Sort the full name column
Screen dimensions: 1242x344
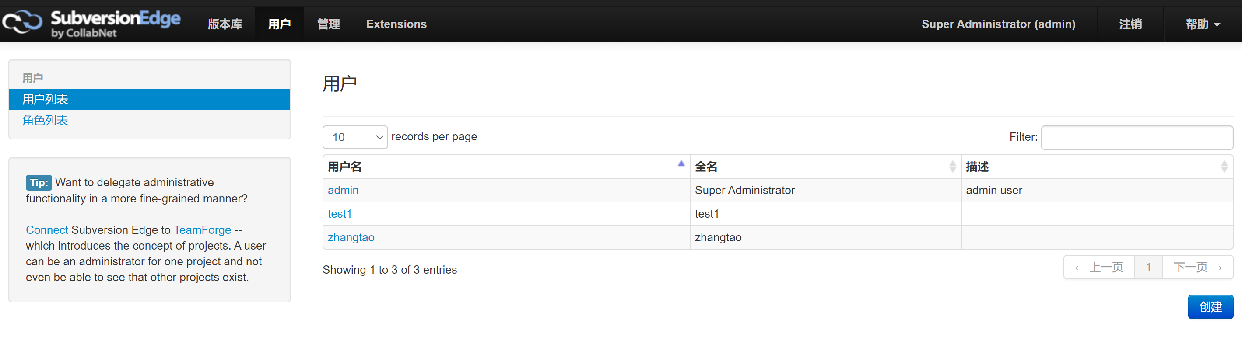952,167
